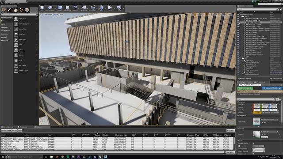Click the Blueprint/Add Script button
The width and height of the screenshot is (283, 159).
[x=272, y=88]
